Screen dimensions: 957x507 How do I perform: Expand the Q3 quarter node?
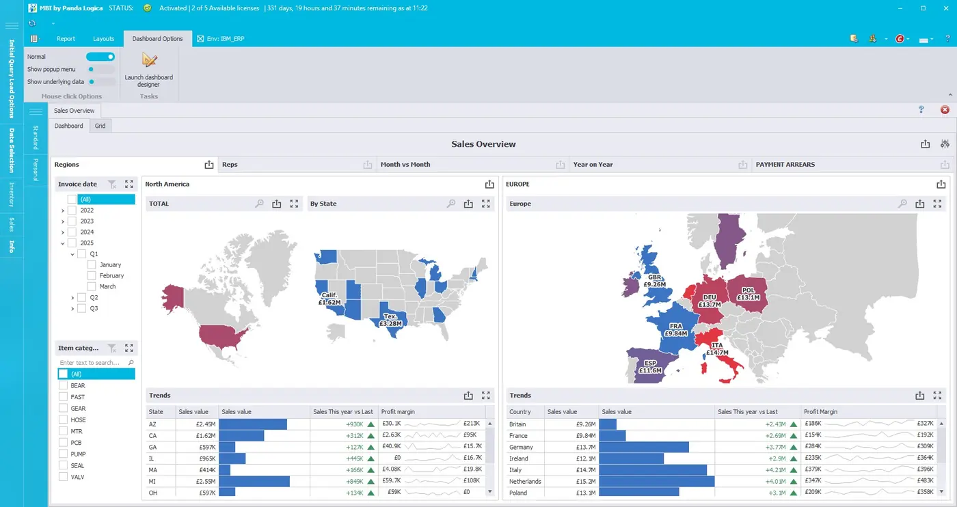point(72,309)
